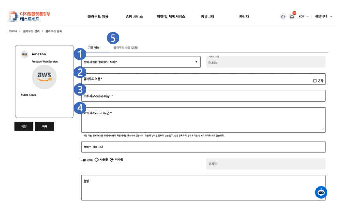The width and height of the screenshot is (344, 214).
Task: Click the 목록 button
Action: [x=45, y=126]
